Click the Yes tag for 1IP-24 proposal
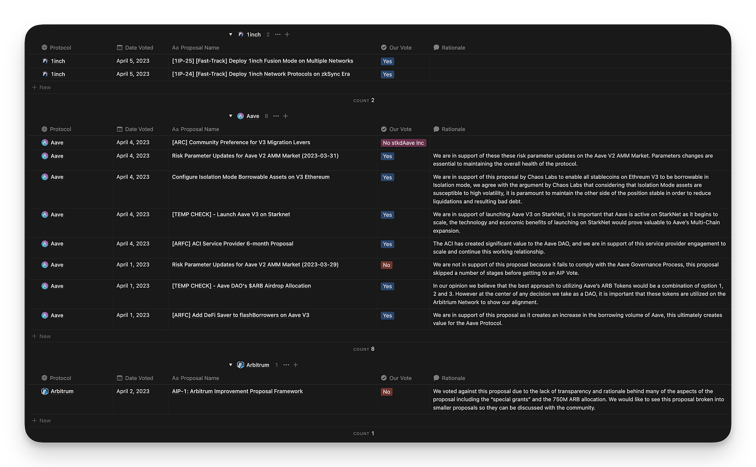Viewport: 756px width, 467px height. click(387, 75)
